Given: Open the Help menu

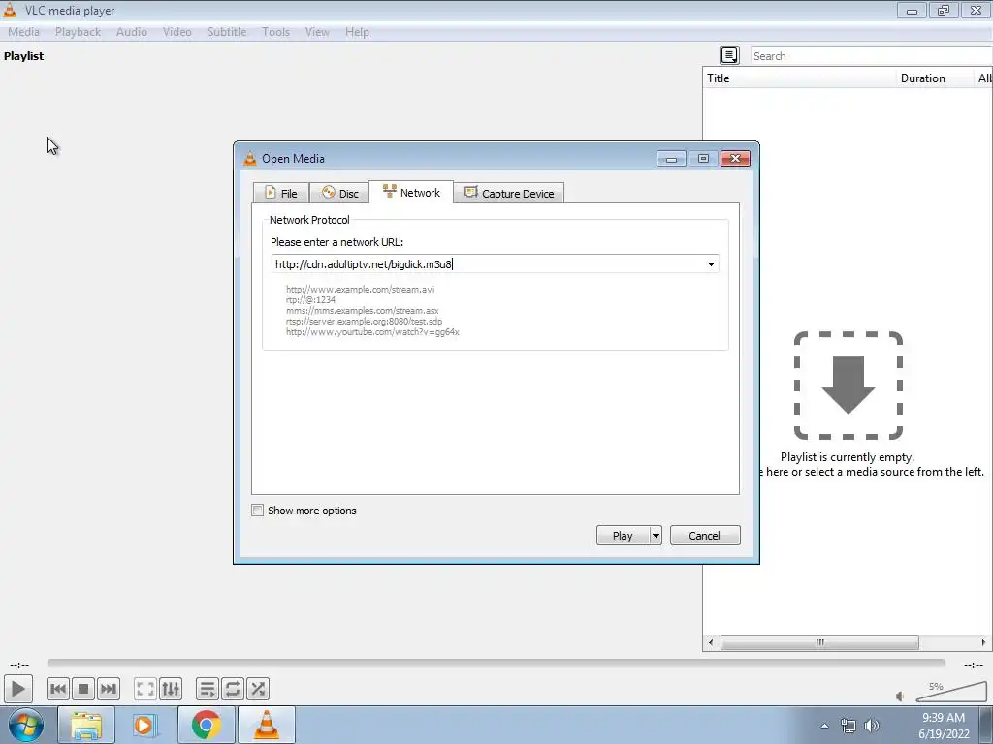Looking at the screenshot, I should coord(357,32).
